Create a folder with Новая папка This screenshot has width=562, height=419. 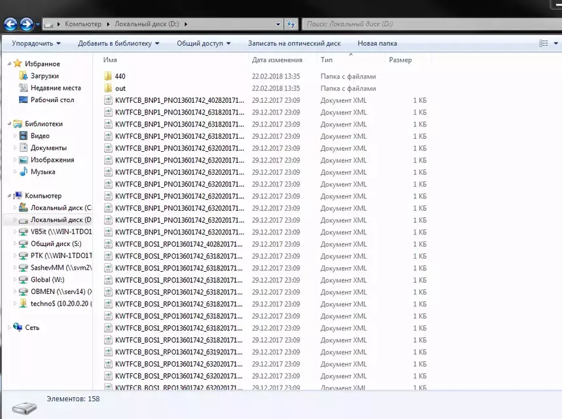[x=377, y=43]
